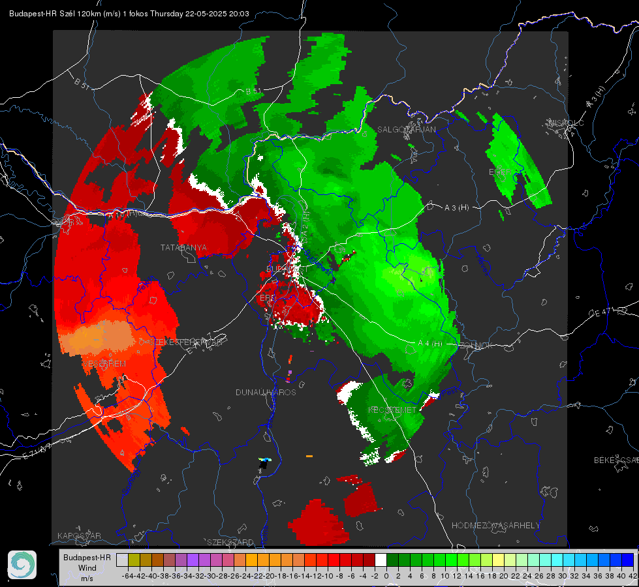639x587 pixels.
Task: Click the EGER city label
Action: point(500,172)
